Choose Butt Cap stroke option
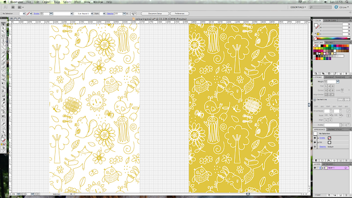 coord(326,86)
